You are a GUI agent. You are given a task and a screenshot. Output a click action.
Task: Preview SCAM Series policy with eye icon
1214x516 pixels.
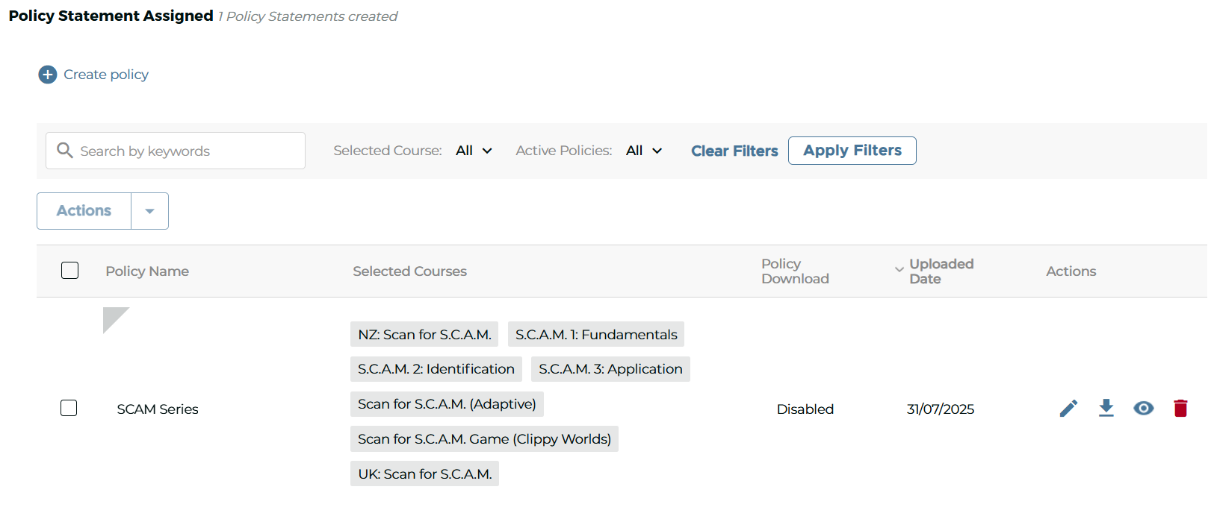[1143, 409]
